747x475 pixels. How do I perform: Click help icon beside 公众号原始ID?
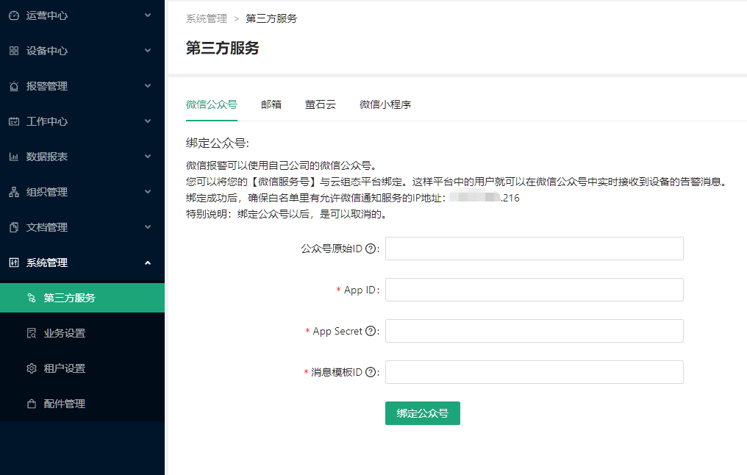[x=371, y=249]
